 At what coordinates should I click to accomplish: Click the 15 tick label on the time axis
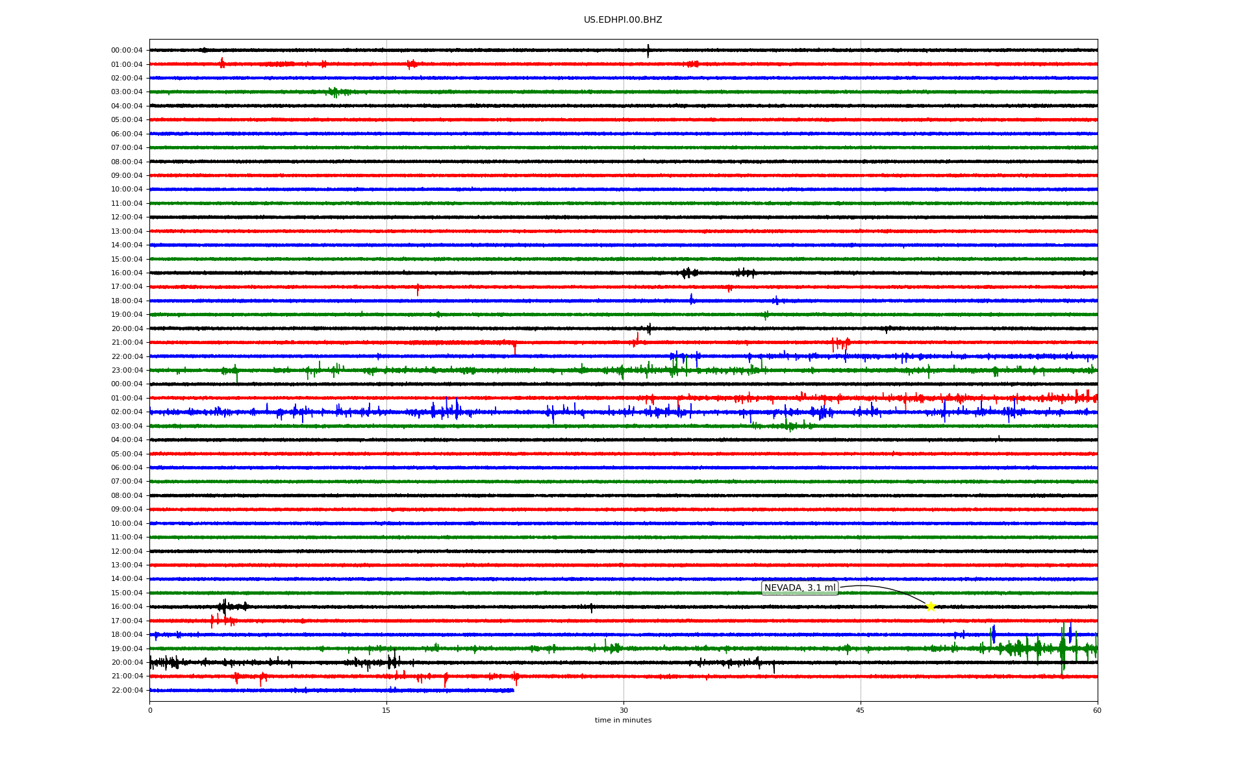tap(386, 710)
